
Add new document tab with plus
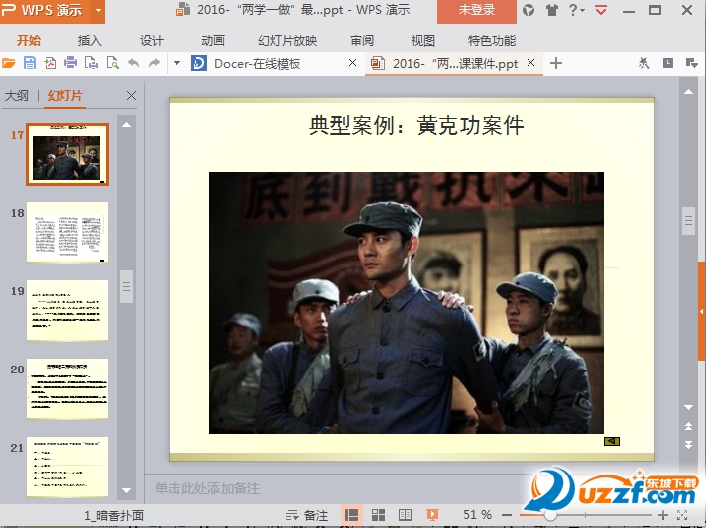(556, 63)
